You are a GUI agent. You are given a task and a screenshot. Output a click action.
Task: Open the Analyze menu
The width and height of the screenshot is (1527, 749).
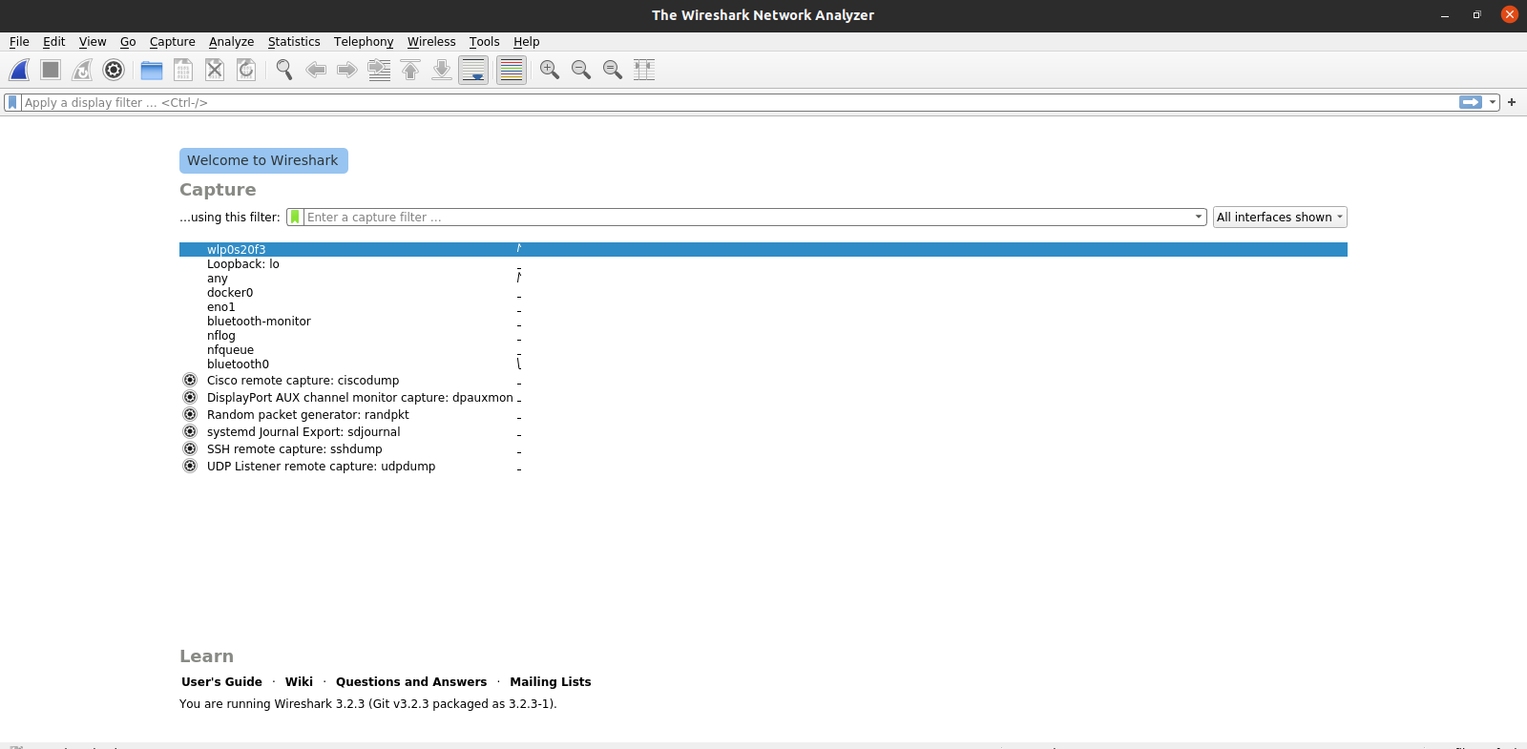click(x=231, y=42)
